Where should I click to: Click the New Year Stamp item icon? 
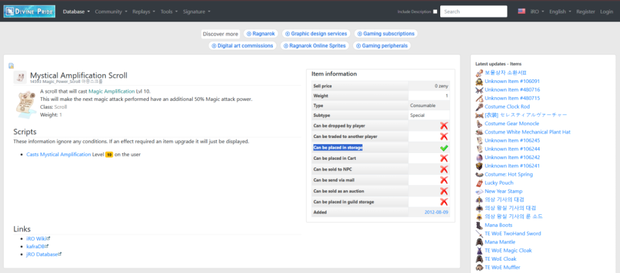(479, 191)
